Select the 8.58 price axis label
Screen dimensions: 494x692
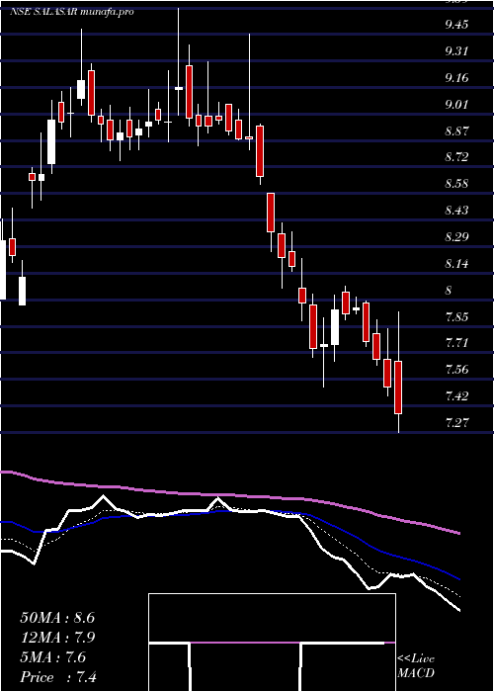click(456, 184)
